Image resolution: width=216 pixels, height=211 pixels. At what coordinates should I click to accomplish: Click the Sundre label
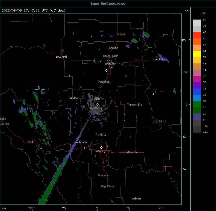[x=73, y=98]
